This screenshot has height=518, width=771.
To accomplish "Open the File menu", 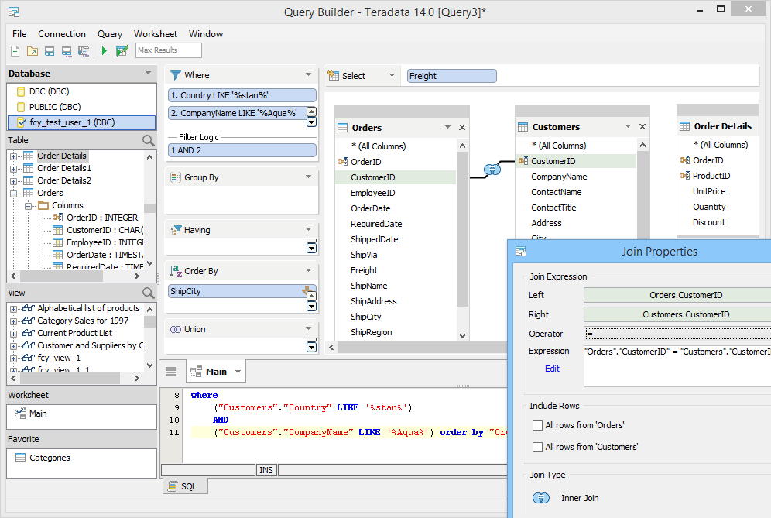I will 19,34.
